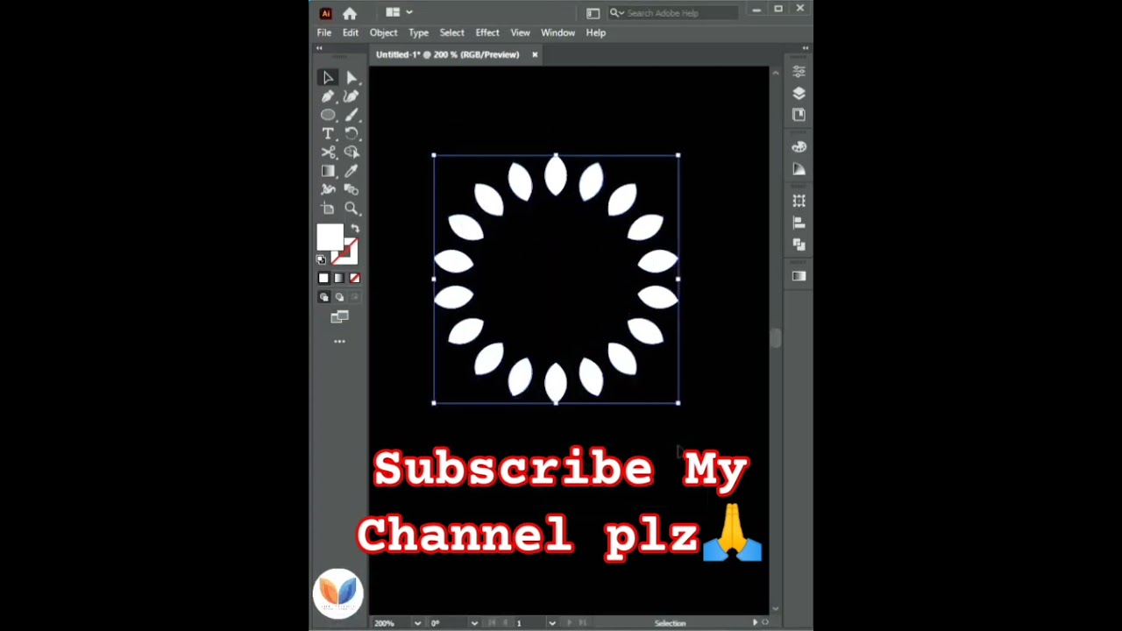This screenshot has height=631, width=1122.
Task: Enable Draw Behind mode
Action: pyautogui.click(x=339, y=297)
